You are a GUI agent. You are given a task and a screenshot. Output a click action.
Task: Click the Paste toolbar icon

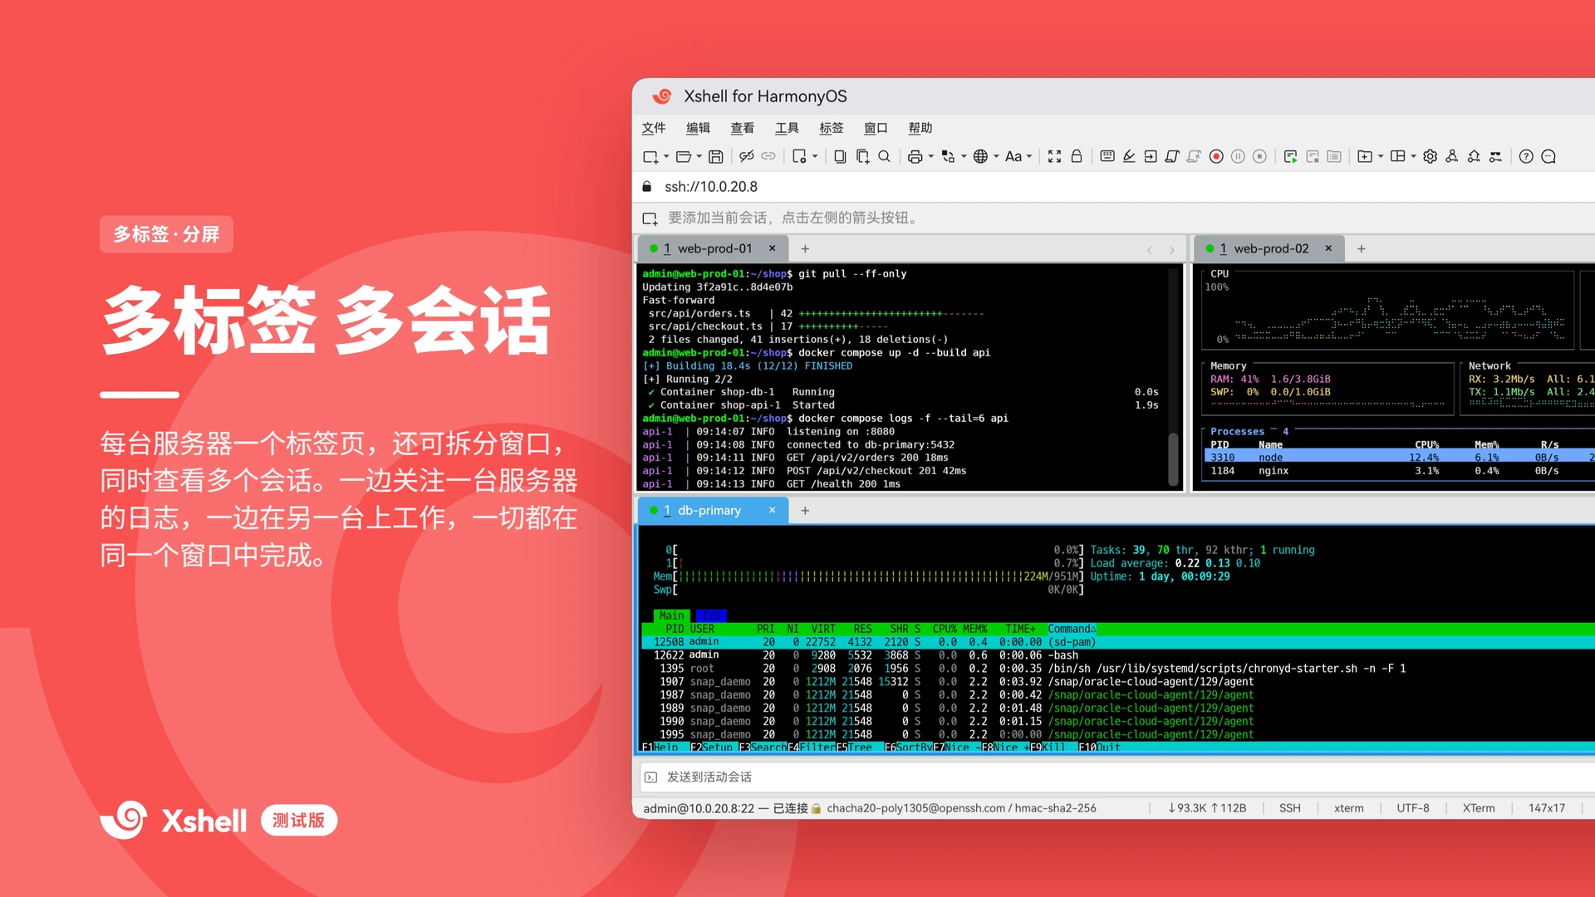pyautogui.click(x=862, y=156)
